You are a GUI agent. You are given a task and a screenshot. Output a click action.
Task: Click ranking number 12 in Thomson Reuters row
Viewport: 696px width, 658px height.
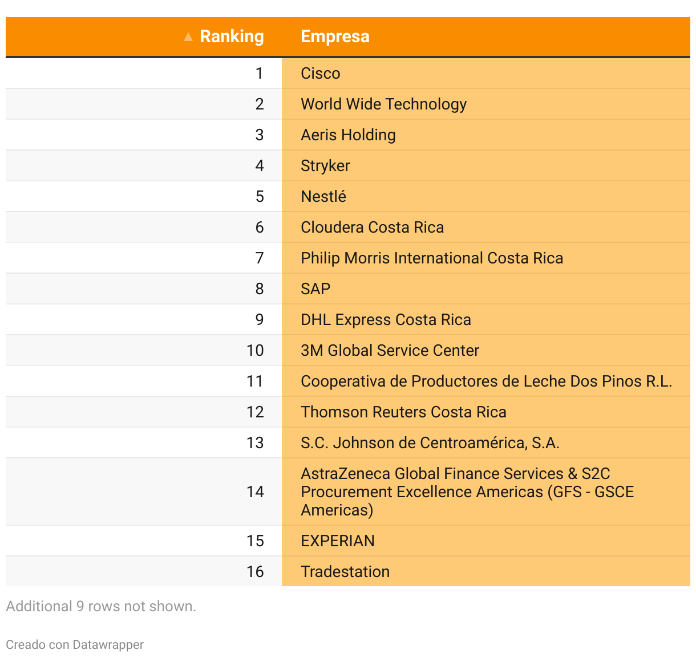[x=255, y=412]
